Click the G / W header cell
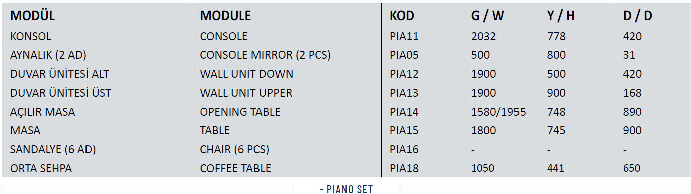The image size is (691, 194). [488, 16]
